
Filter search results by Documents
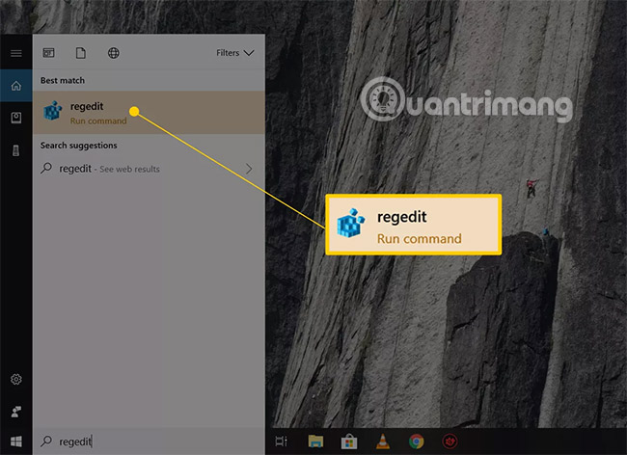81,53
